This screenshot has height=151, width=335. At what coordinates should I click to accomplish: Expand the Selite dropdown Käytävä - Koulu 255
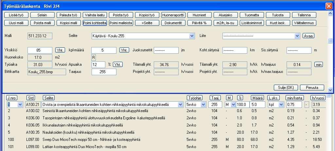pyautogui.click(x=192, y=36)
